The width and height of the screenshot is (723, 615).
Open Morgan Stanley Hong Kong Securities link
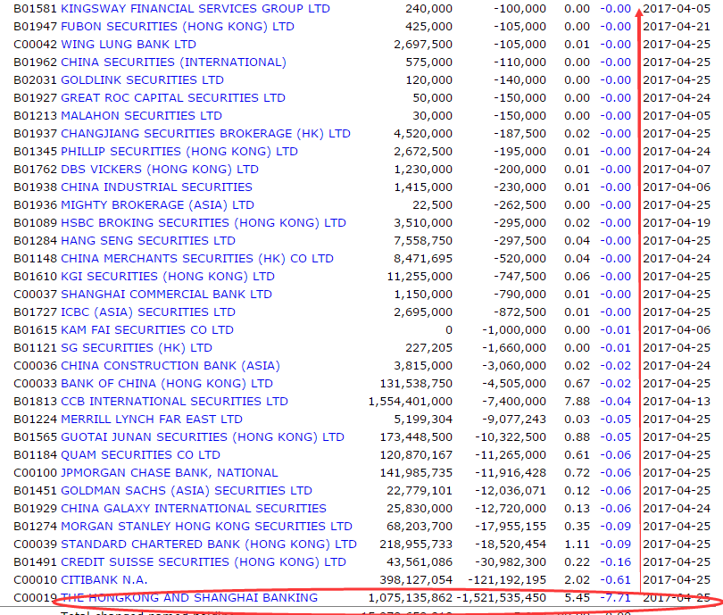(206, 527)
